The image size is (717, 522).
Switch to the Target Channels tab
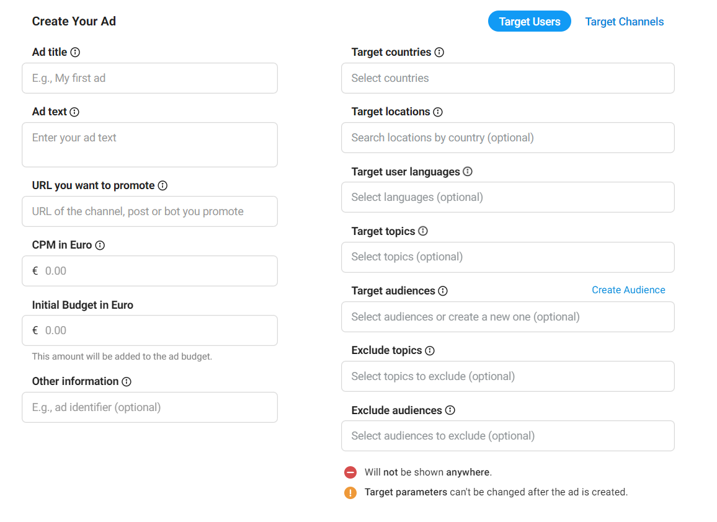click(x=624, y=22)
